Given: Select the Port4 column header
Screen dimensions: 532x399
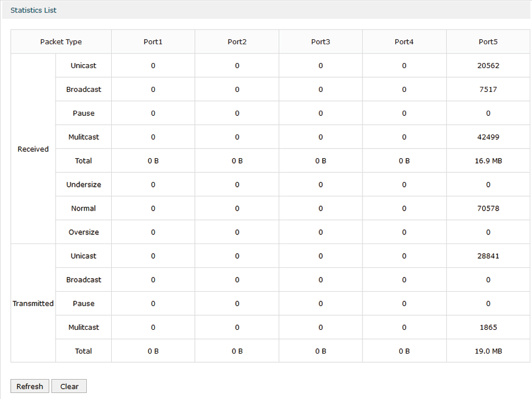Looking at the screenshot, I should [x=404, y=42].
